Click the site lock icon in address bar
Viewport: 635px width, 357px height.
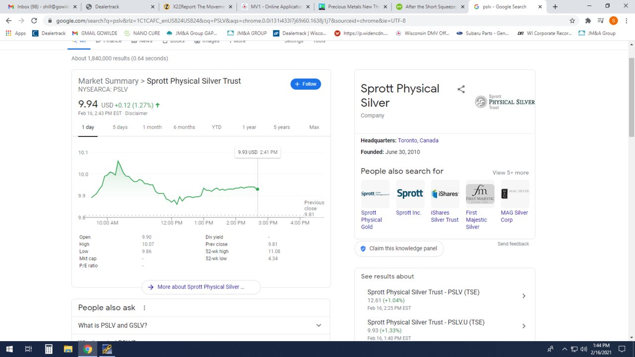click(49, 21)
